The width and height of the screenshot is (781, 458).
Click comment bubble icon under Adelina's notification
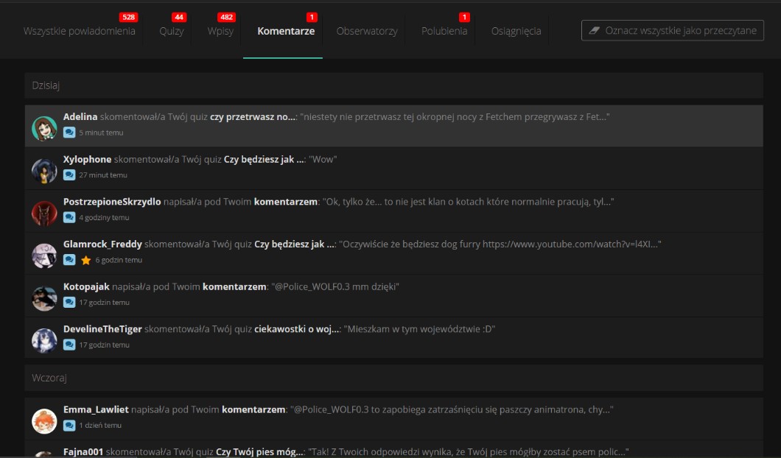pyautogui.click(x=69, y=133)
